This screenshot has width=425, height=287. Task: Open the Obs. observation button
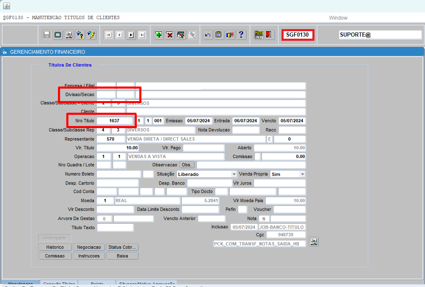(187, 165)
